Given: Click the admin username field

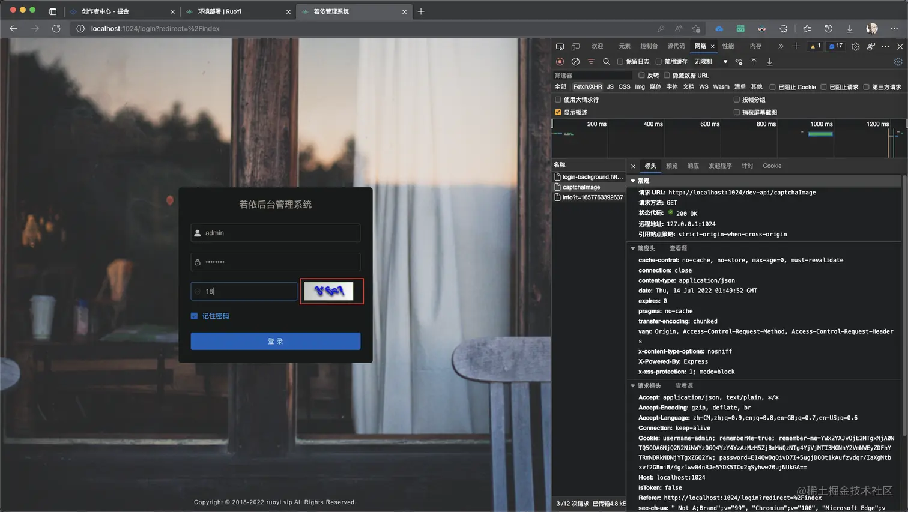Looking at the screenshot, I should 276,233.
